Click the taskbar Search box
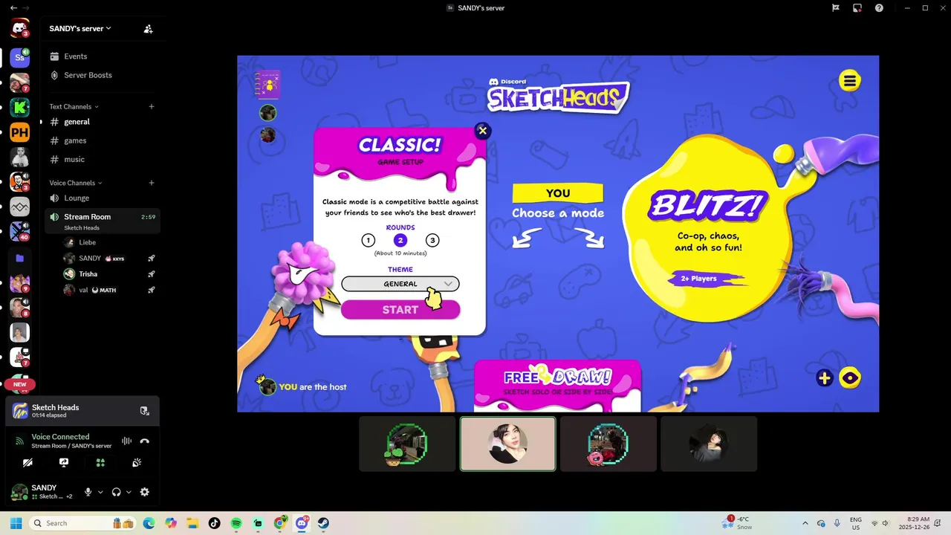Viewport: 951px width, 535px height. 82,523
